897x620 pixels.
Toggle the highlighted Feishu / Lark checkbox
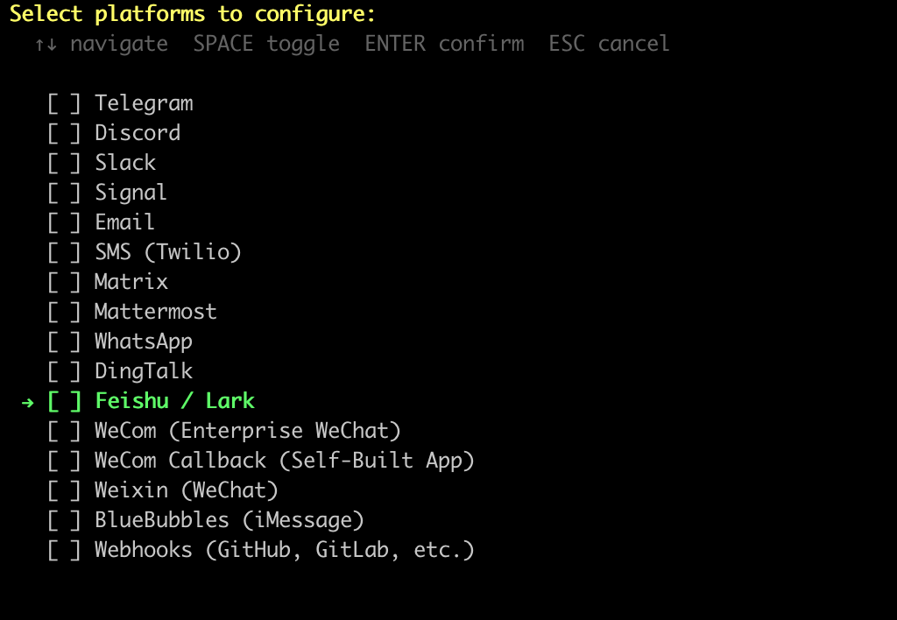64,401
